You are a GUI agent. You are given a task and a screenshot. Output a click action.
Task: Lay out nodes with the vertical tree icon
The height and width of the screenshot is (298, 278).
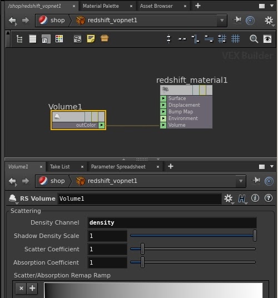pyautogui.click(x=196, y=39)
